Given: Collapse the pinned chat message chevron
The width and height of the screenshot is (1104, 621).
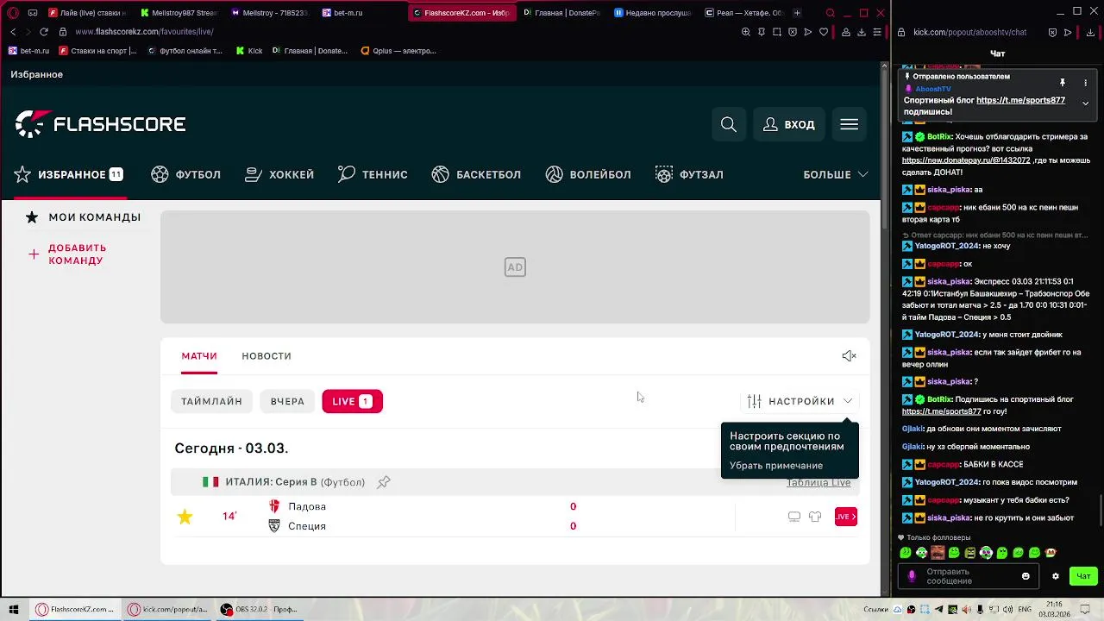Looking at the screenshot, I should pos(1085,103).
